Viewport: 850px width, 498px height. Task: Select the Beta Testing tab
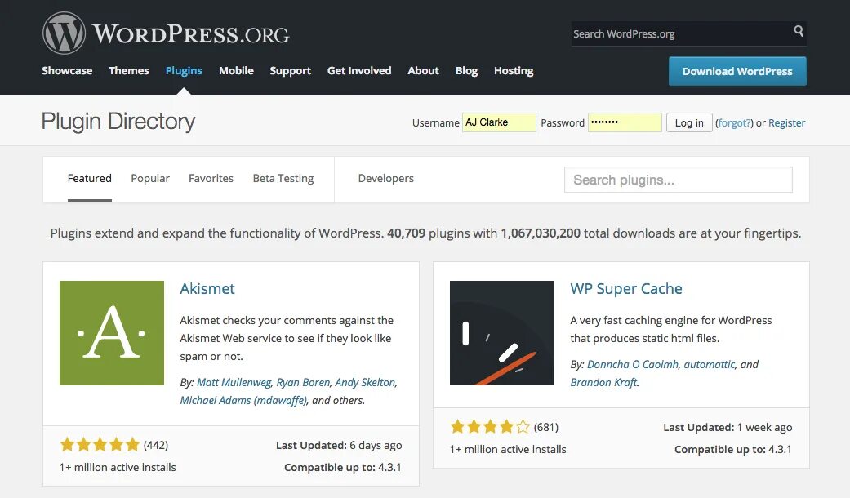[x=283, y=179]
